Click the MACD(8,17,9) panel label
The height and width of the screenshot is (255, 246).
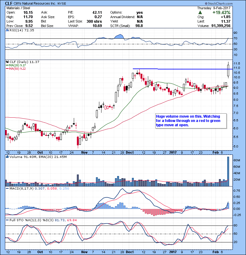point(22,189)
